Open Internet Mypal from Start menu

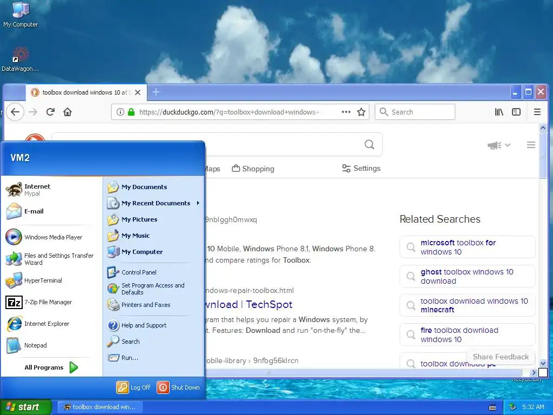[51, 190]
